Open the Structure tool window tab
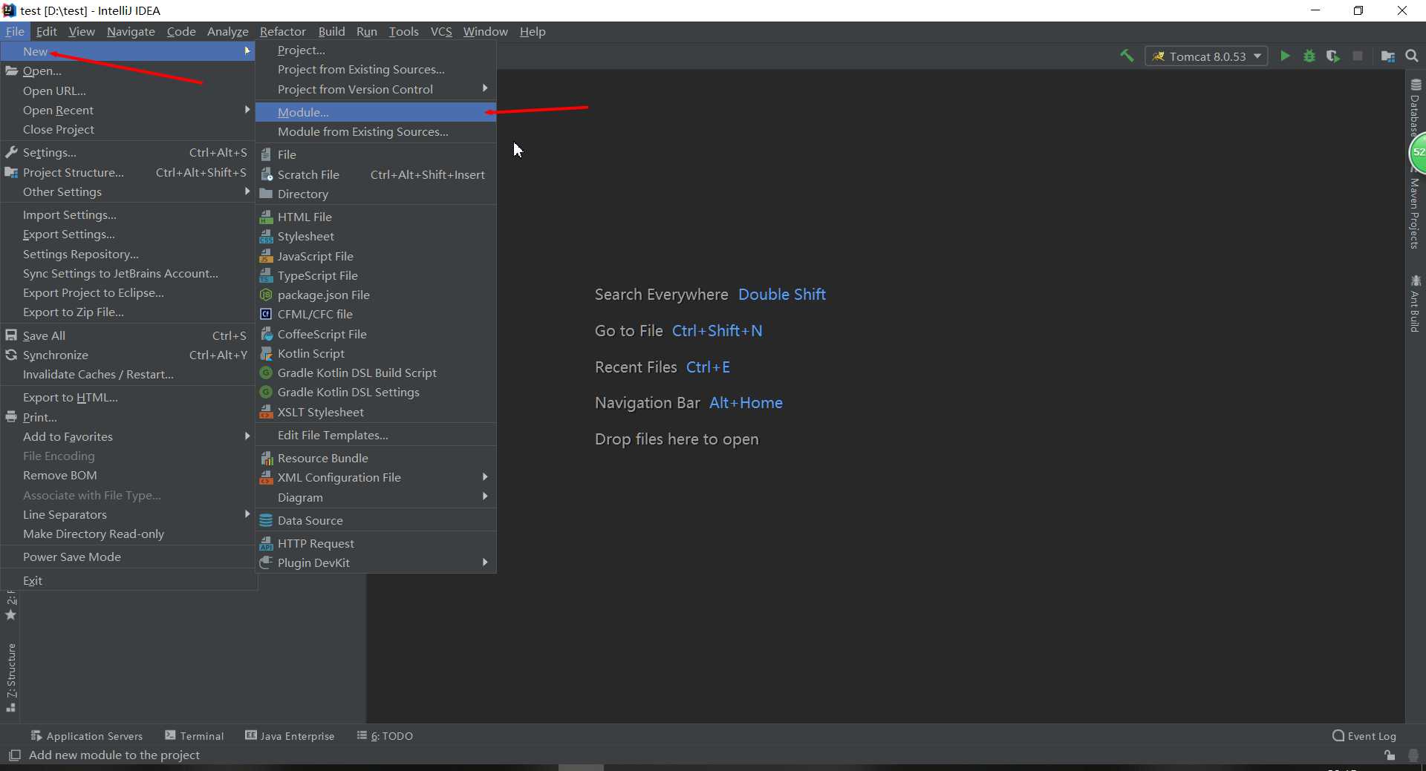The width and height of the screenshot is (1426, 771). tap(11, 678)
